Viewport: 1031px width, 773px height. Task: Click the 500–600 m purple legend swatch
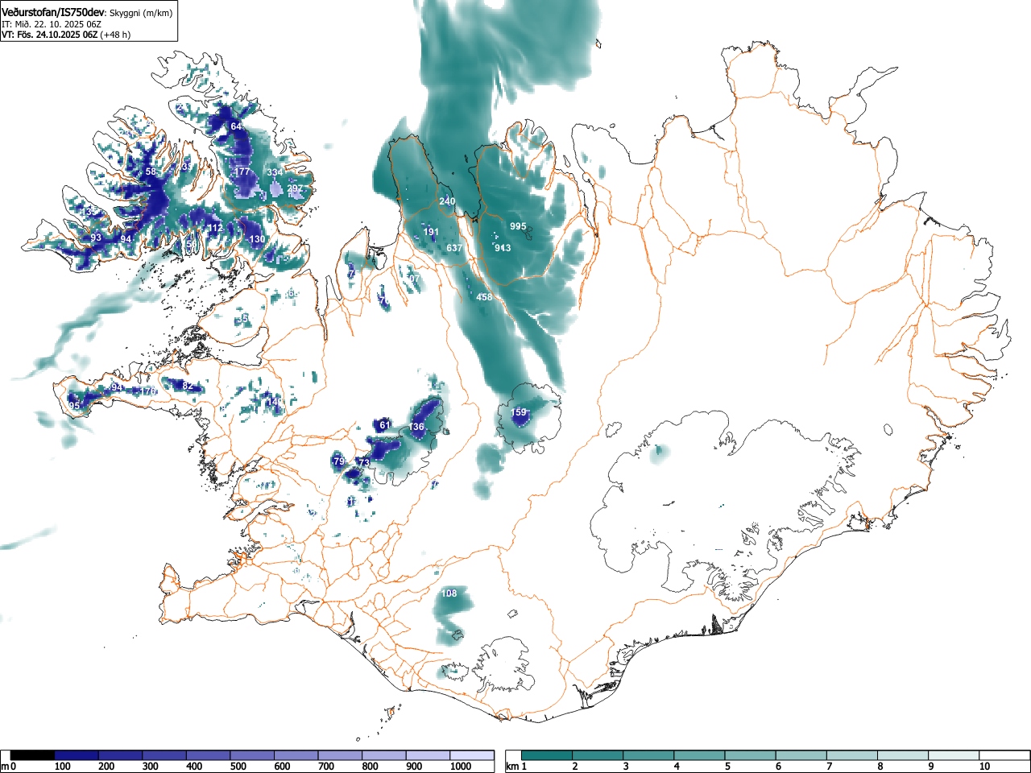252,755
